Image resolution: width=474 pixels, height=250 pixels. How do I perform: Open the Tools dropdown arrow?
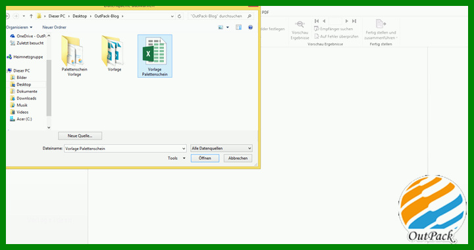click(184, 158)
